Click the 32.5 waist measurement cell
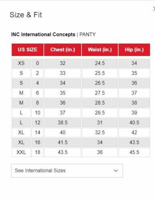Image resolution: width=155 pixels, height=201 pixels. tap(100, 132)
